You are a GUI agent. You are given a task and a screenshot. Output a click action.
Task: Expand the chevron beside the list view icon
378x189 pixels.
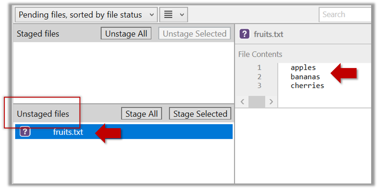182,15
